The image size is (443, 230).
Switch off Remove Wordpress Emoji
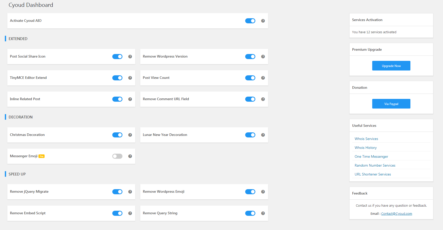coord(250,192)
